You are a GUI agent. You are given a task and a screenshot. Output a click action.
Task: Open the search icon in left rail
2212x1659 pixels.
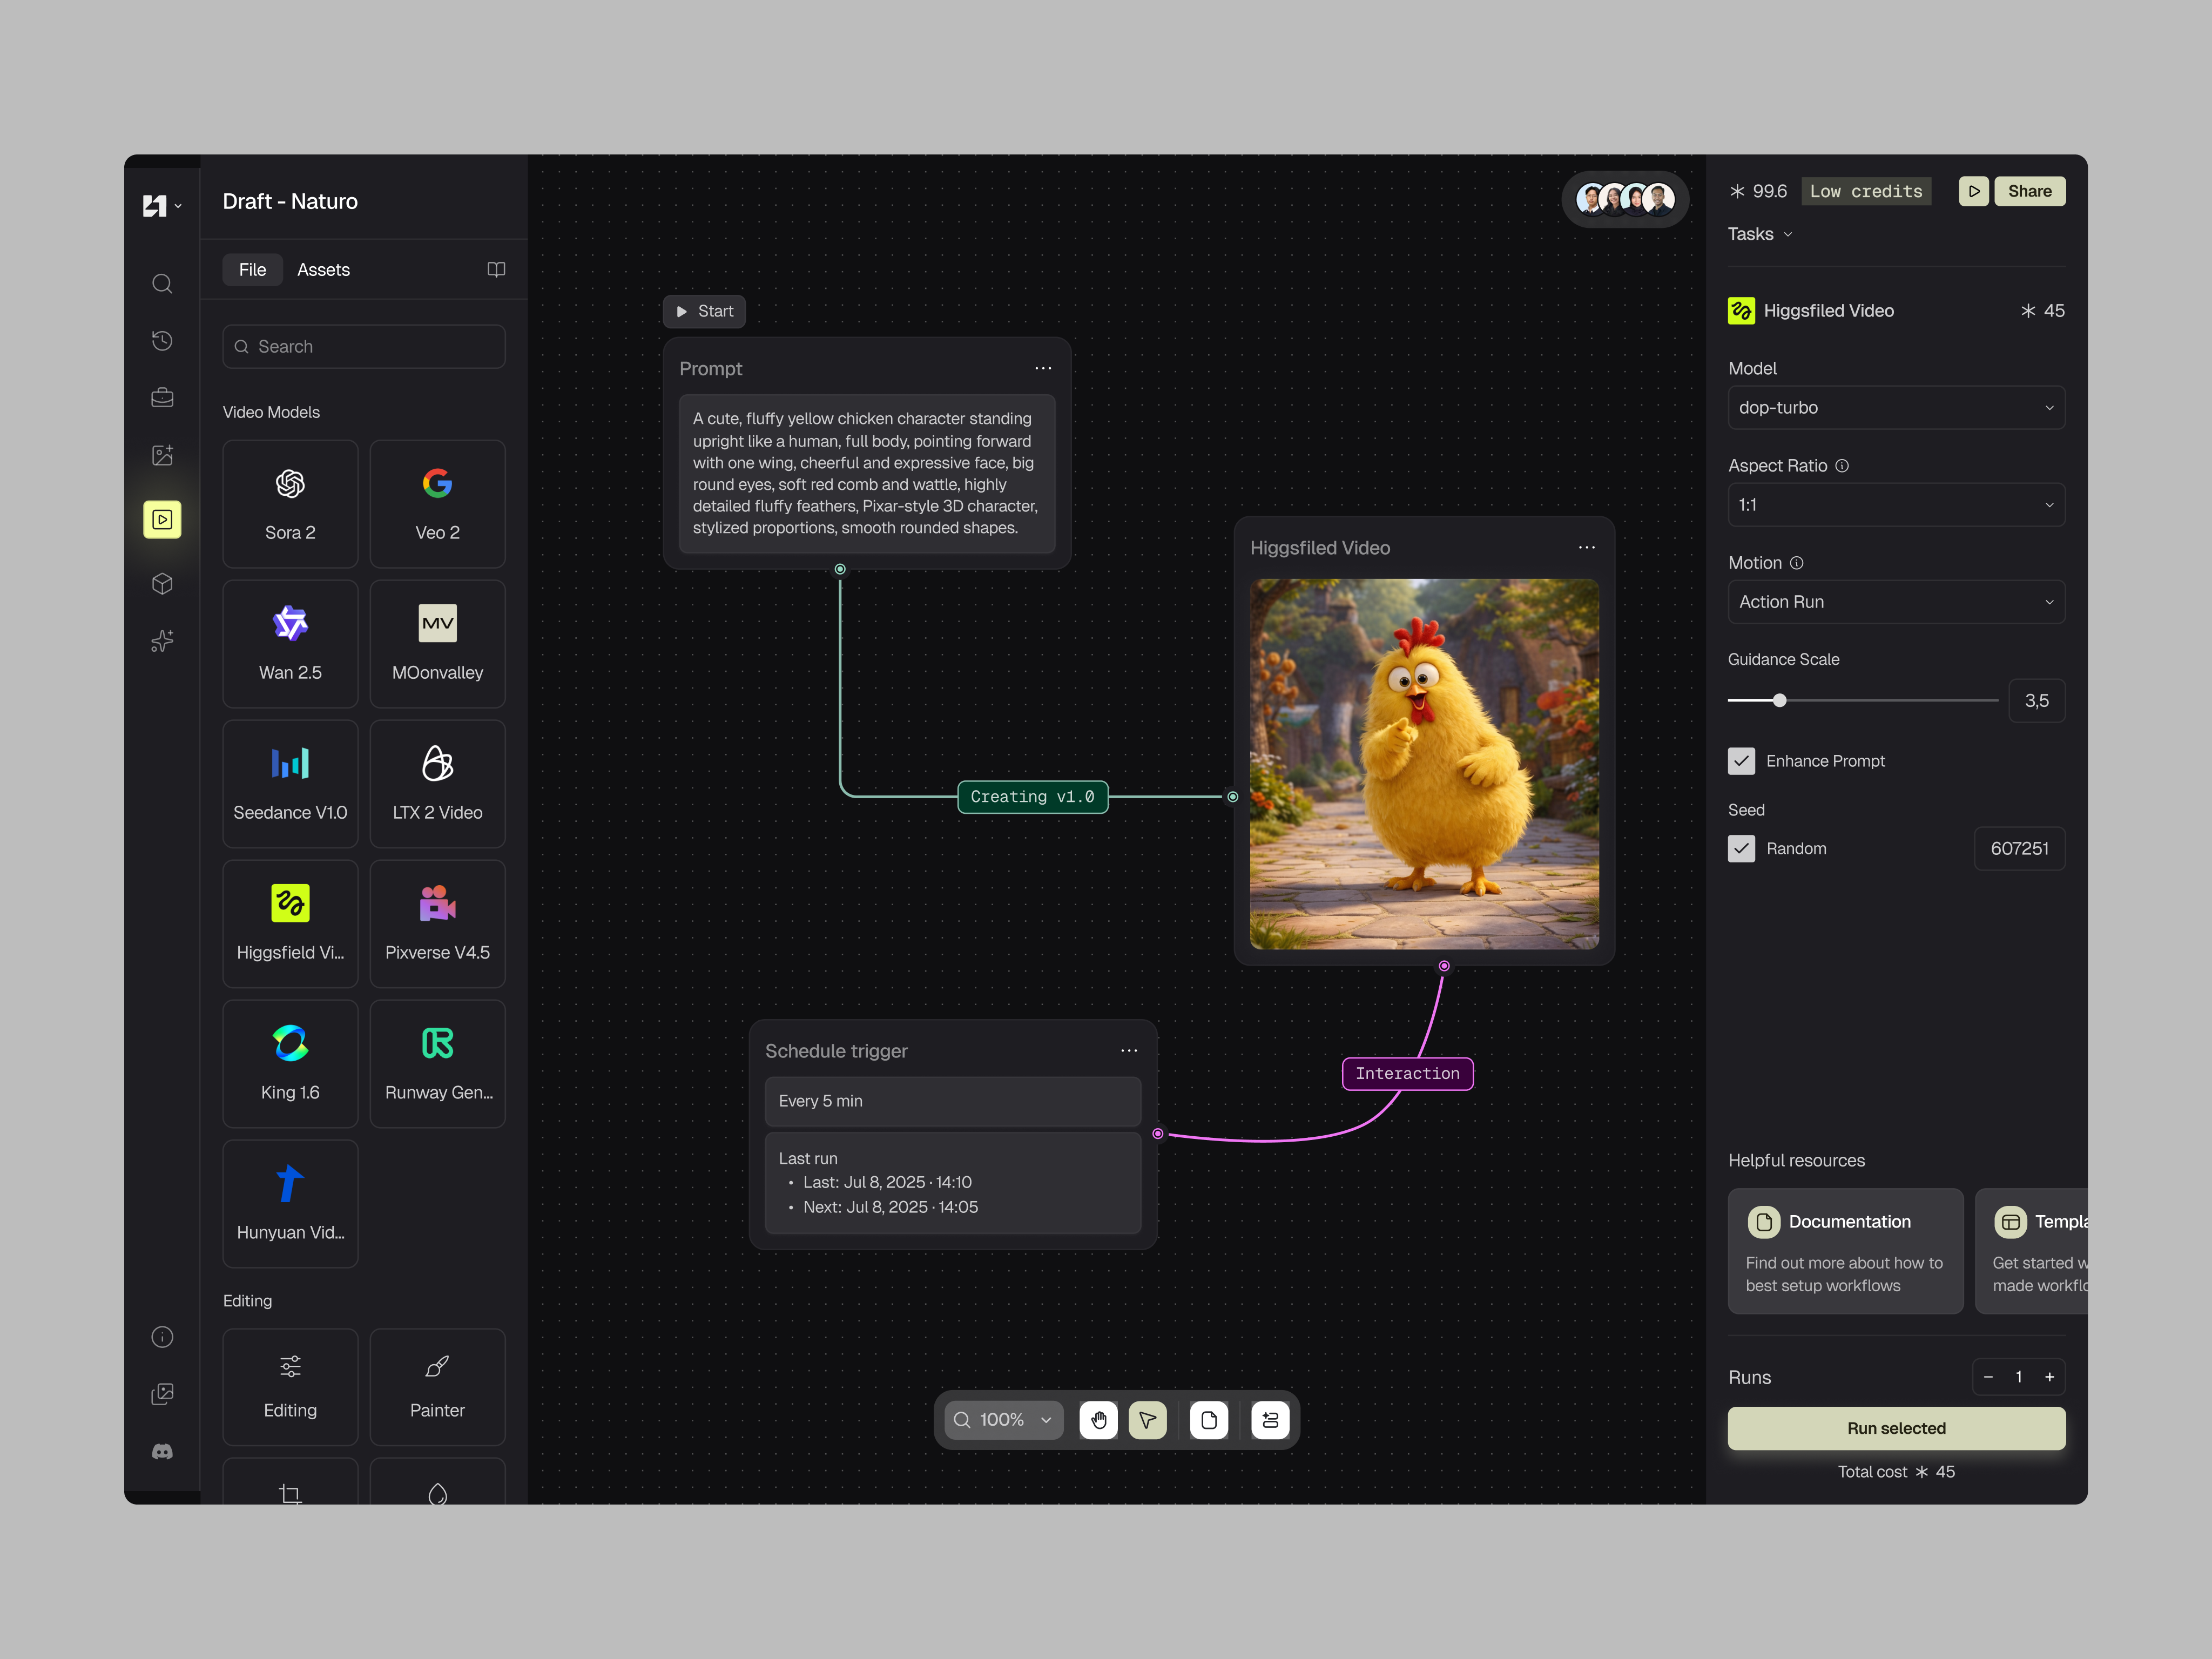(x=162, y=284)
